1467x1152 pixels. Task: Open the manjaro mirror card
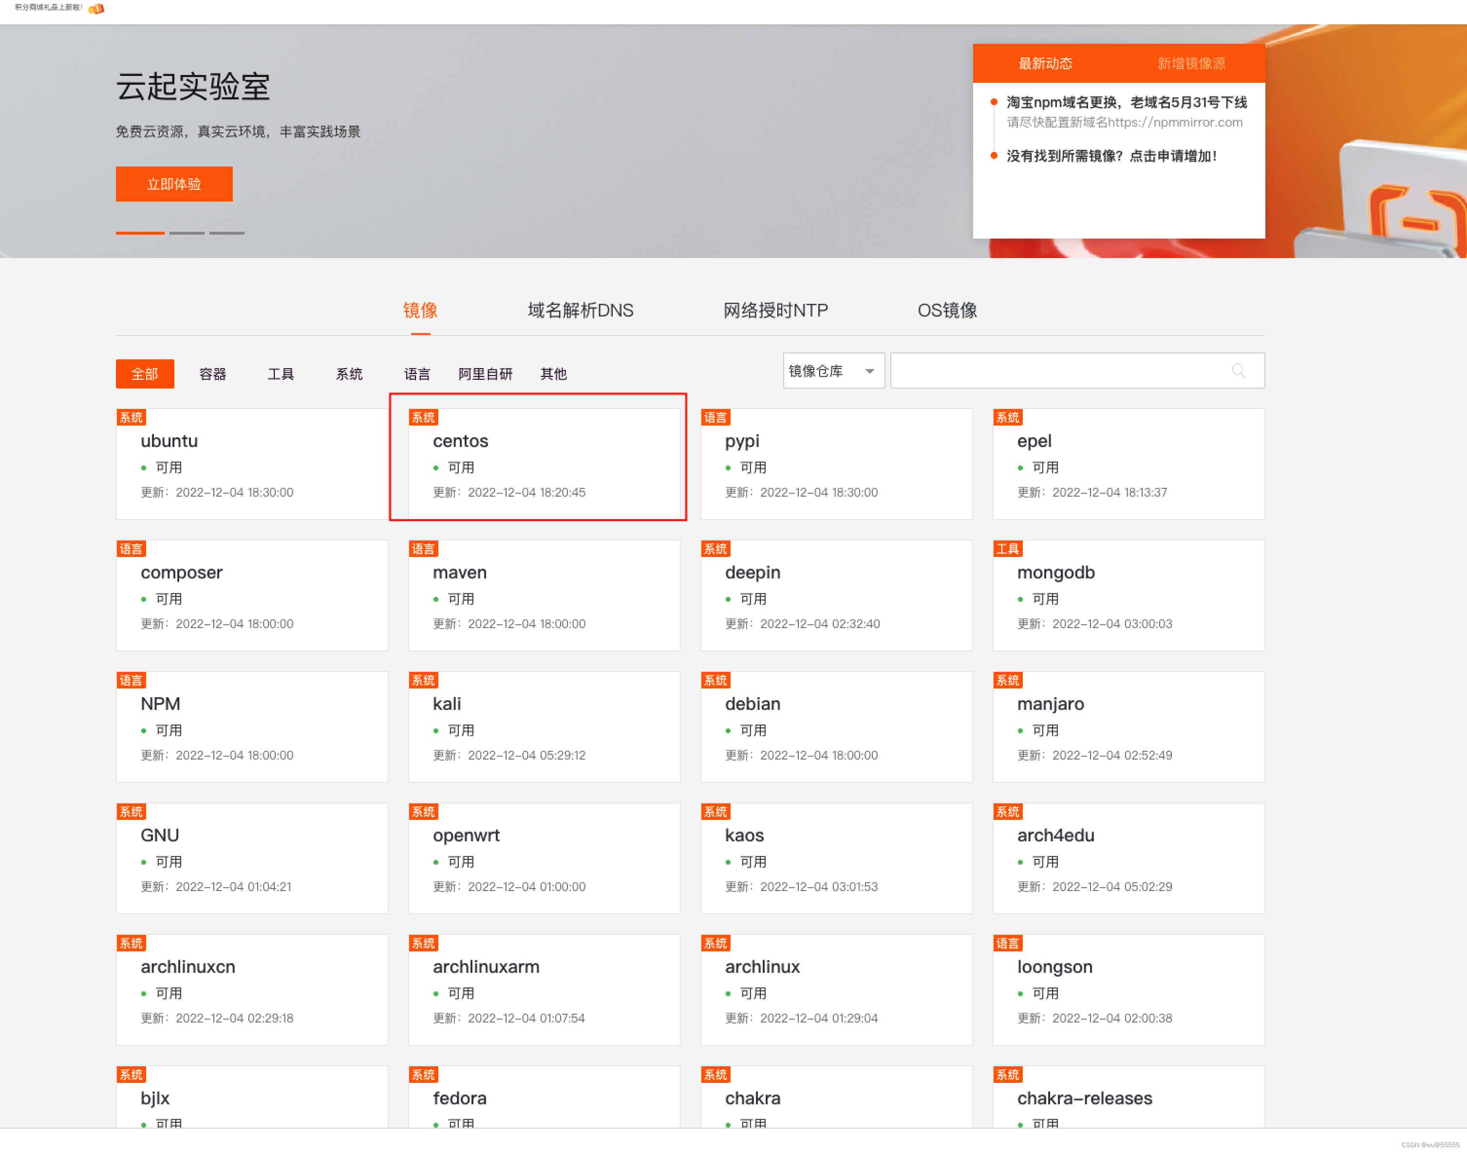click(1128, 727)
